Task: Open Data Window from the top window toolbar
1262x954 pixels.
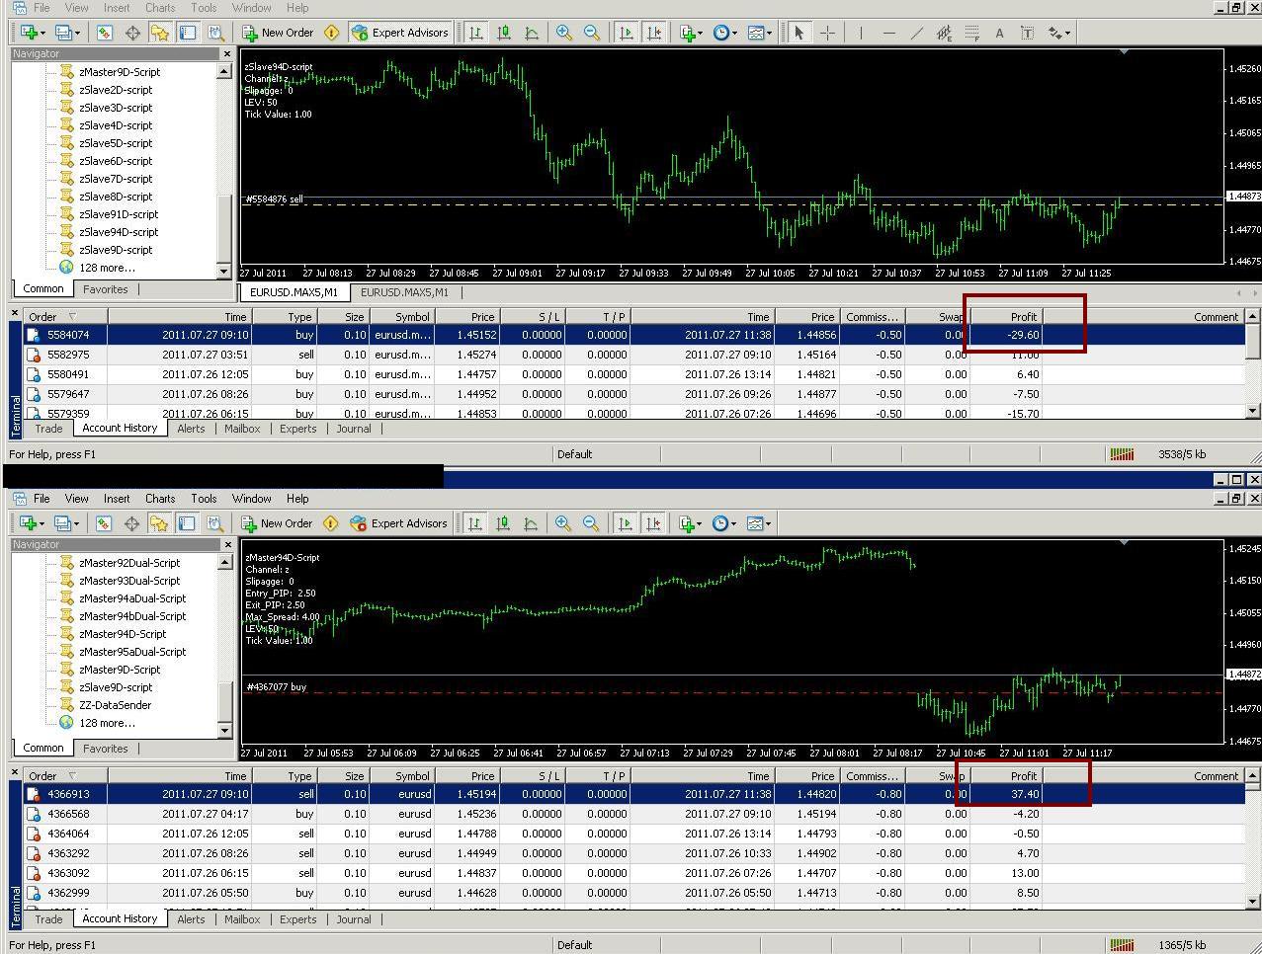Action: (x=132, y=33)
